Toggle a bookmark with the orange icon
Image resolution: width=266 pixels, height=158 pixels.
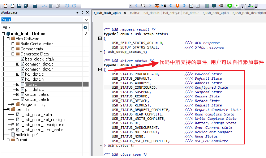[x=177, y=6]
